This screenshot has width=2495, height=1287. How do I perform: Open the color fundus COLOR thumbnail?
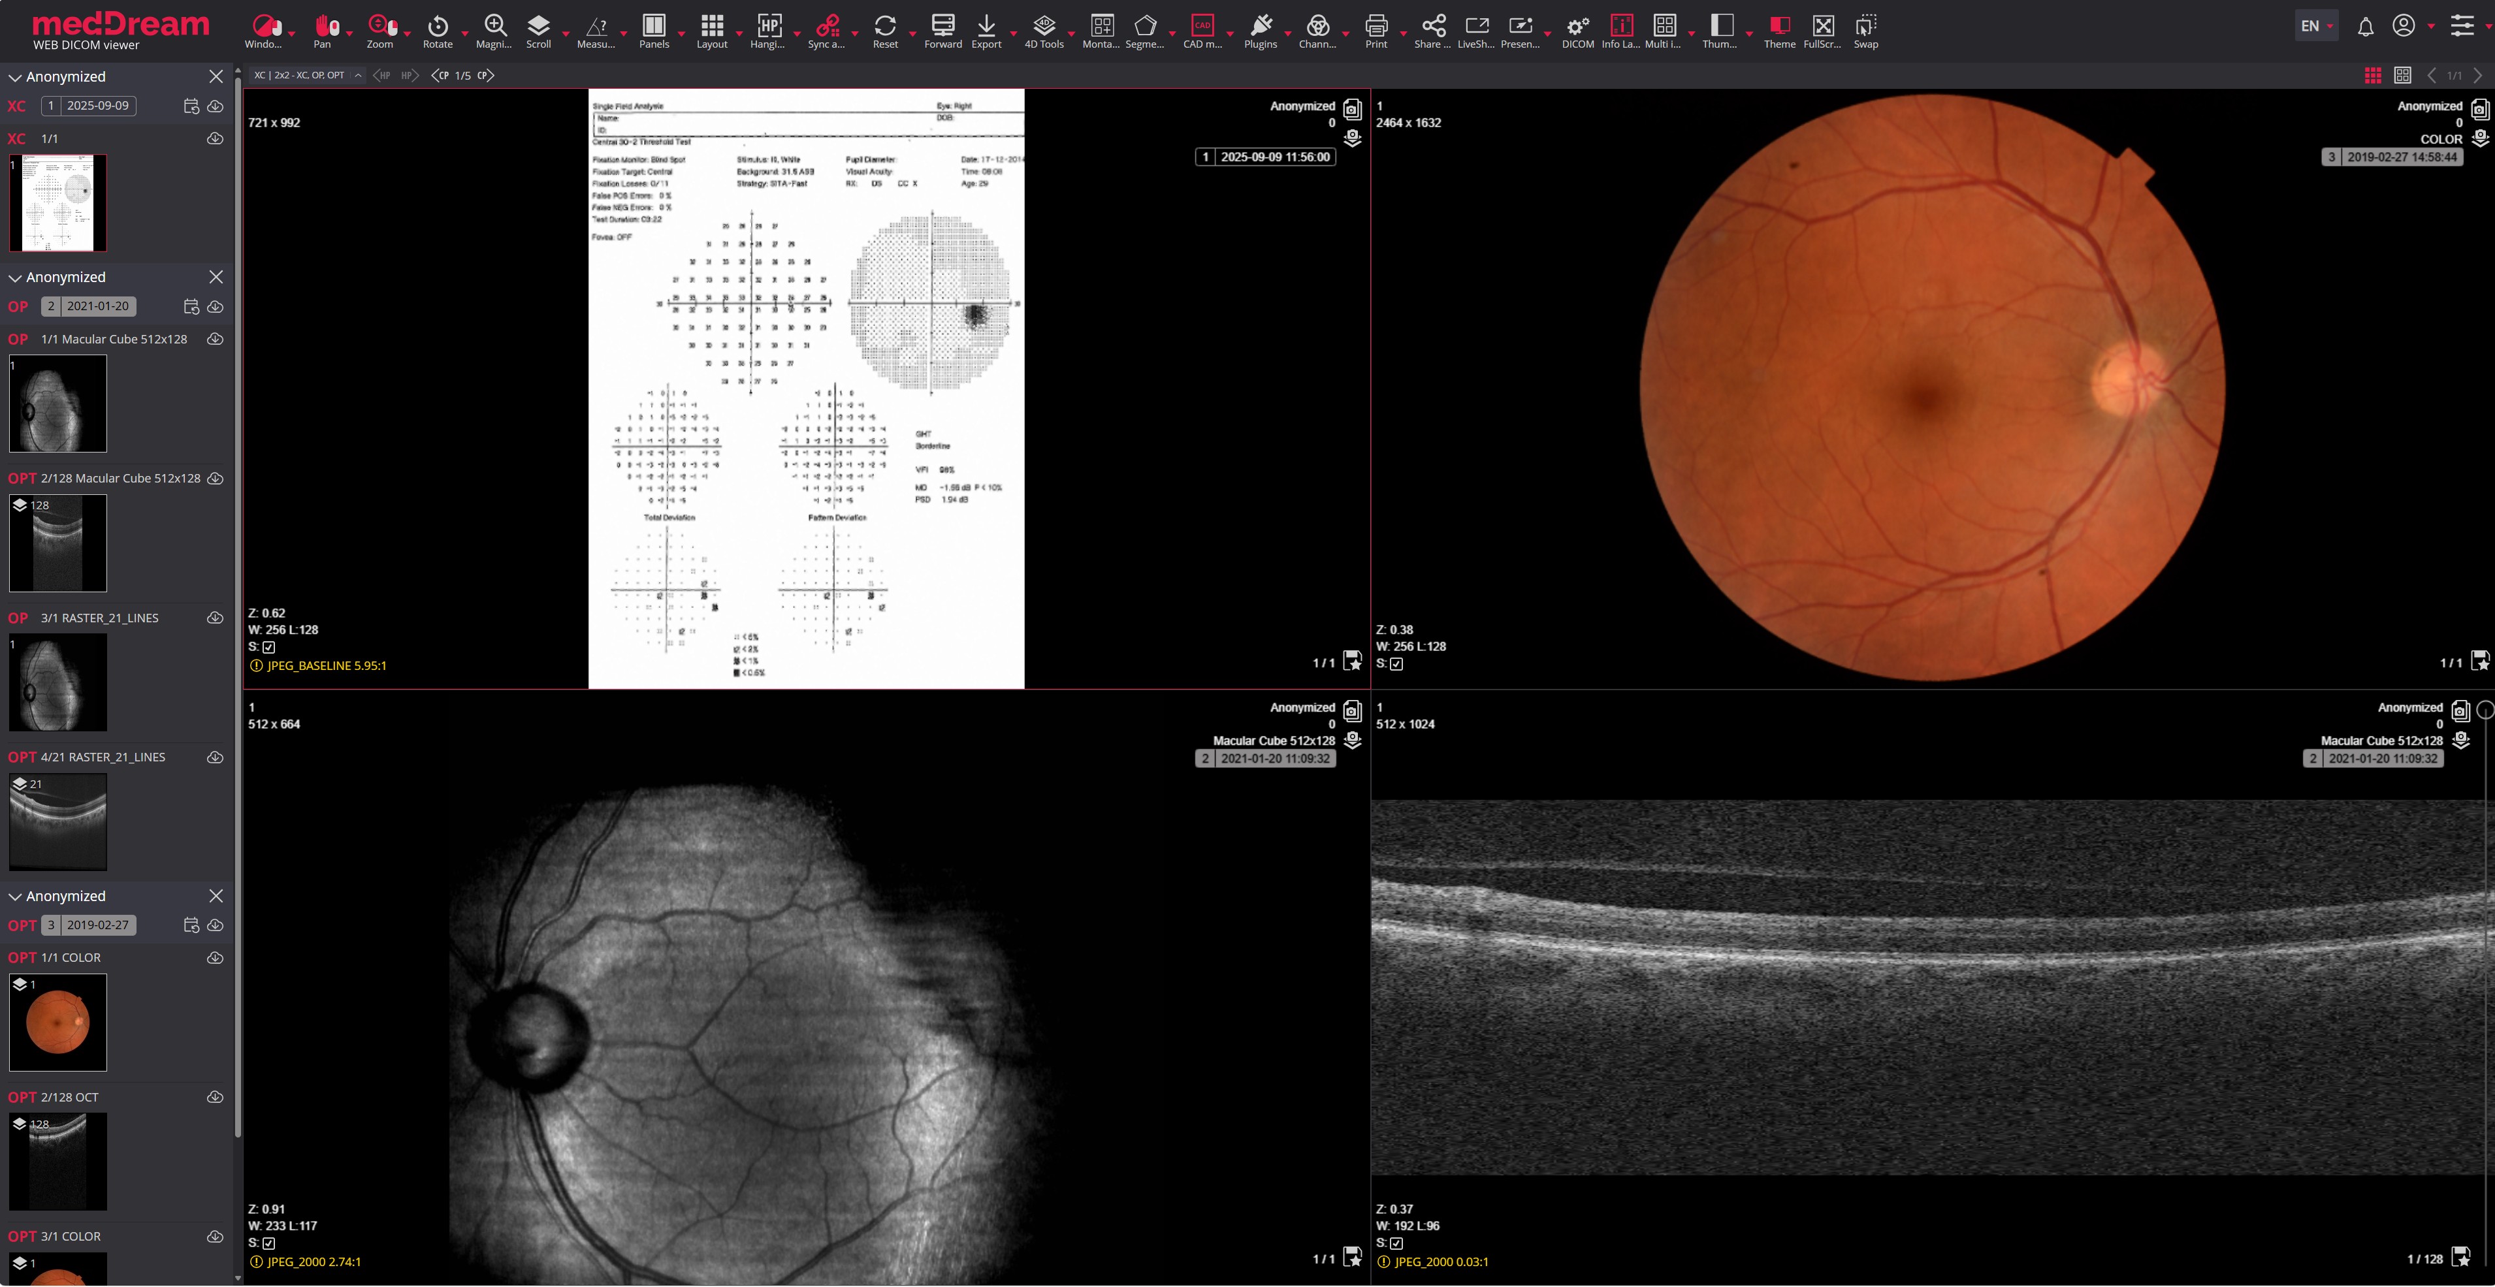tap(58, 1023)
